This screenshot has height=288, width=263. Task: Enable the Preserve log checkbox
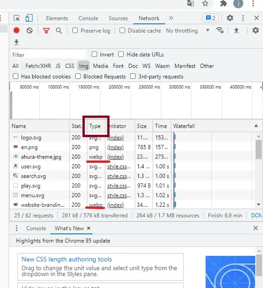click(75, 30)
